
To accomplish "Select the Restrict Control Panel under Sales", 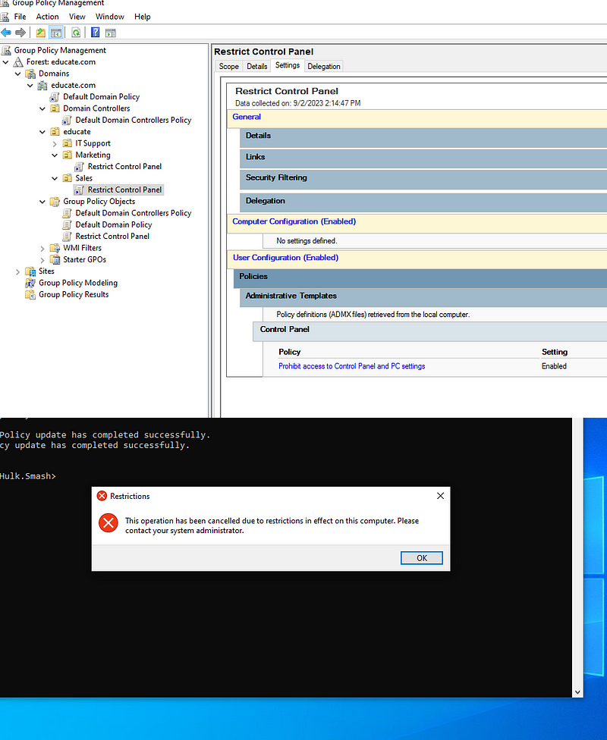I will coord(124,189).
